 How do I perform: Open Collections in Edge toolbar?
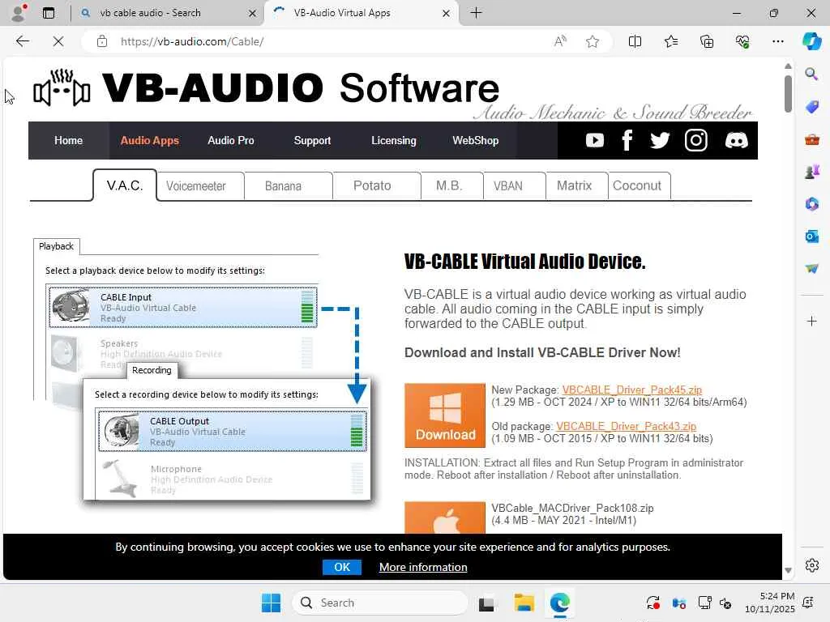pos(707,41)
